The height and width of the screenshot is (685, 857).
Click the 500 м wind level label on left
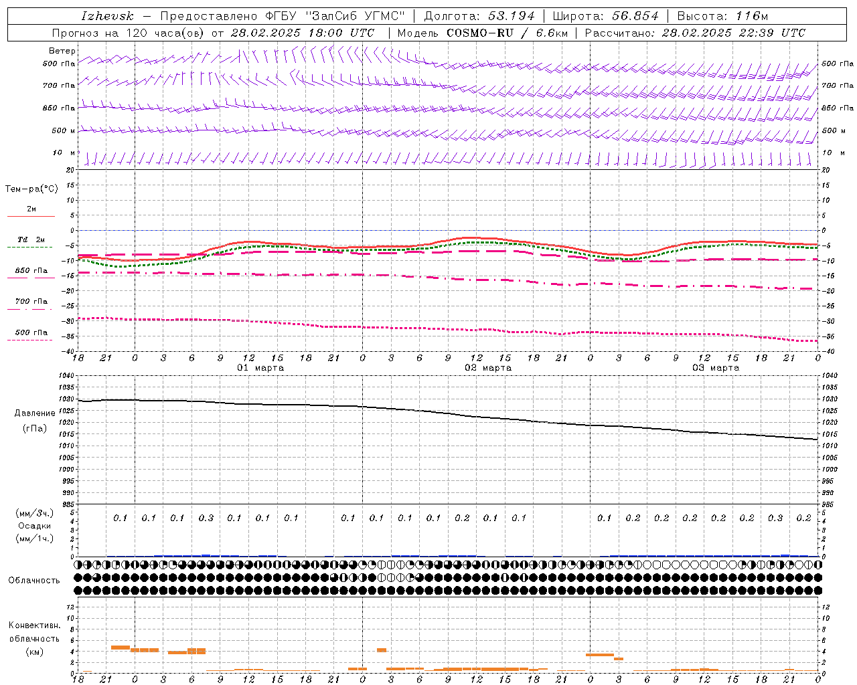click(64, 130)
